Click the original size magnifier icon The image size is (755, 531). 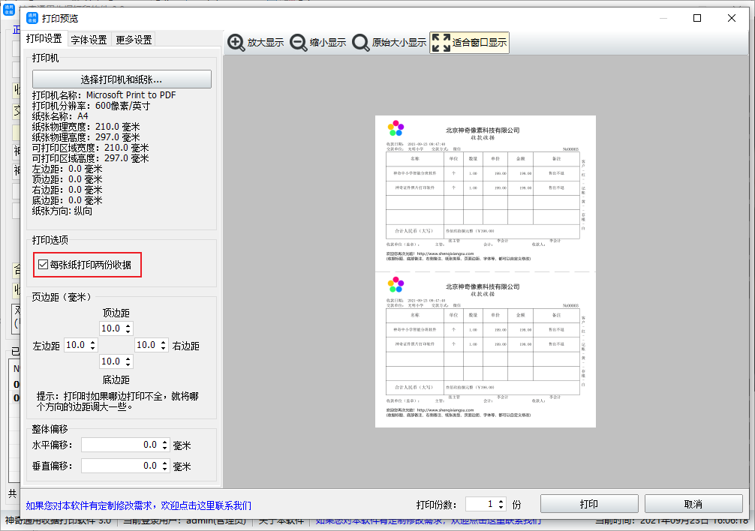point(361,43)
